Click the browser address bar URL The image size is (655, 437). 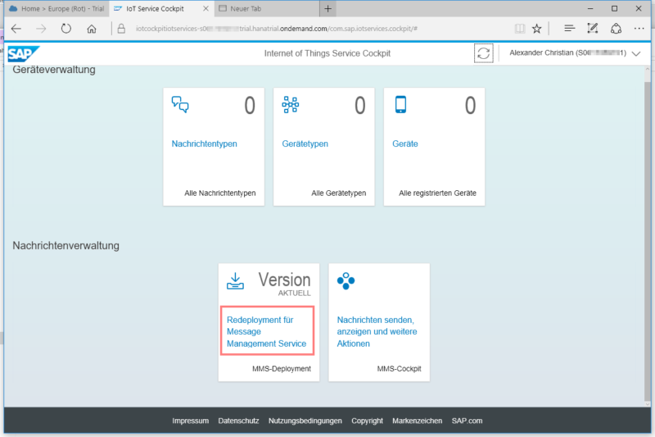276,29
